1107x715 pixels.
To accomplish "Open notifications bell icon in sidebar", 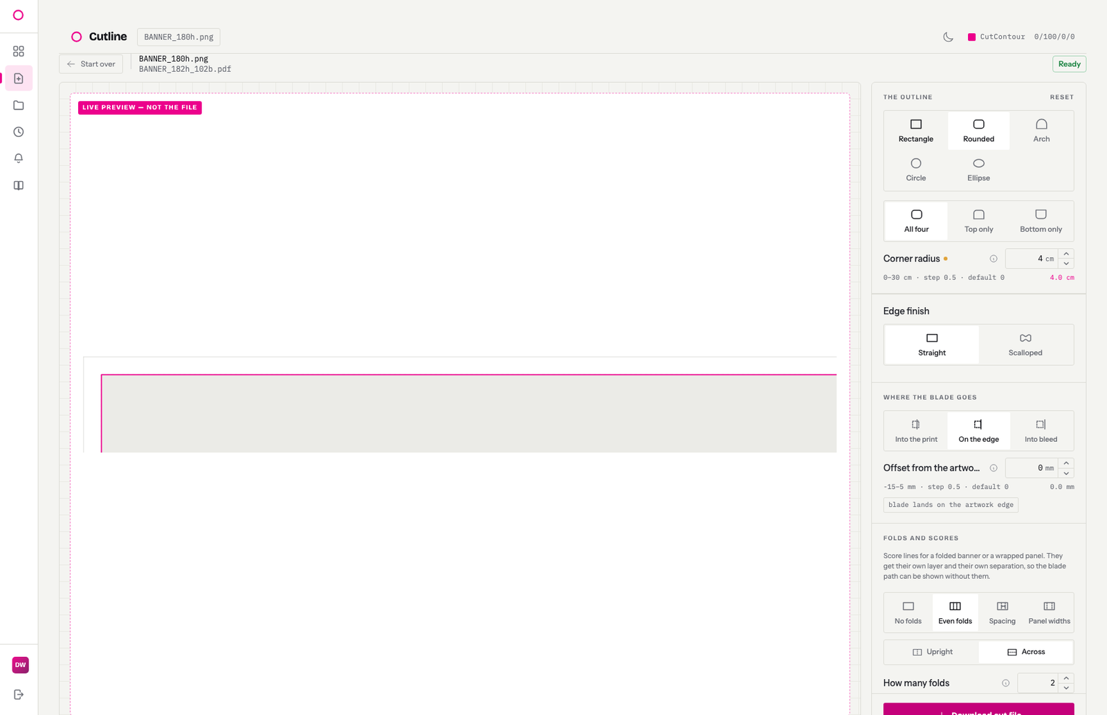I will (x=19, y=158).
